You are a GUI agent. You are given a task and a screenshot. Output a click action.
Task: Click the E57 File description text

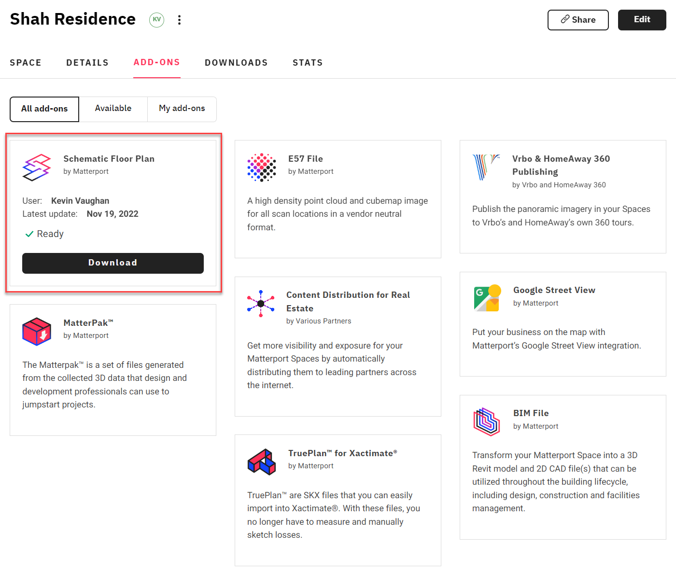[338, 214]
